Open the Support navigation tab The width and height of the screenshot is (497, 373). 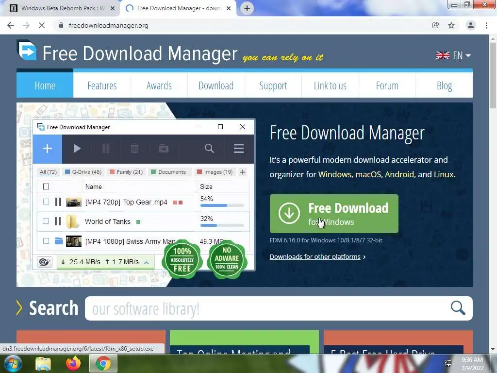tap(273, 85)
